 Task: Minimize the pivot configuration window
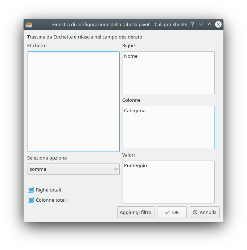201,24
